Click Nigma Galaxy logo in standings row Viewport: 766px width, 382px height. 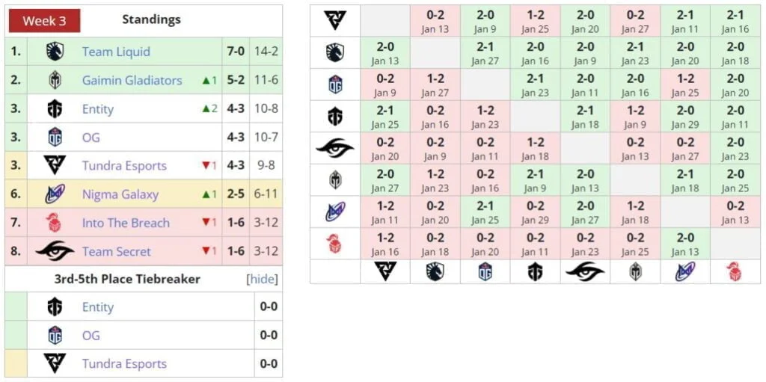pyautogui.click(x=55, y=194)
